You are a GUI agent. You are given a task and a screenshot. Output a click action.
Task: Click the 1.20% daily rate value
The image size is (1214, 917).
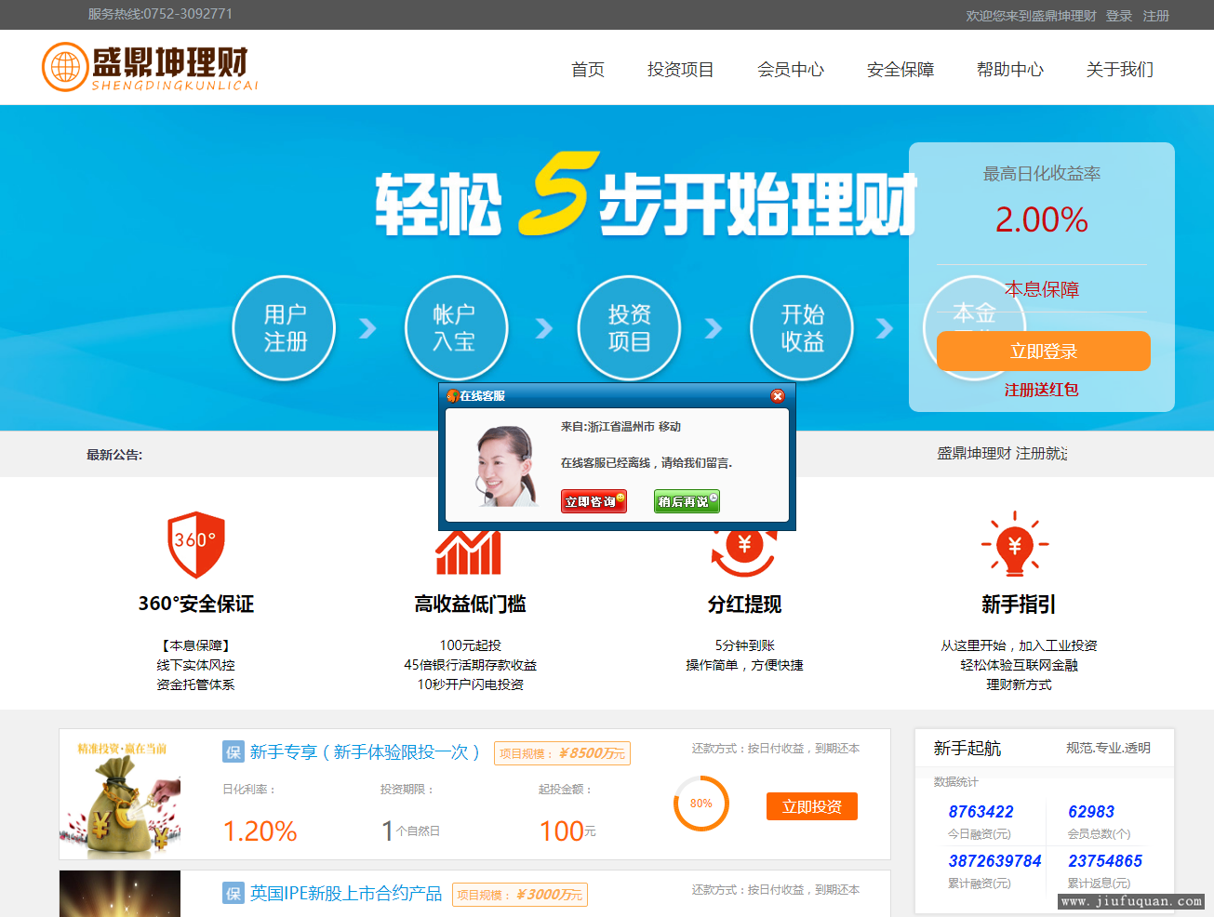click(x=260, y=831)
